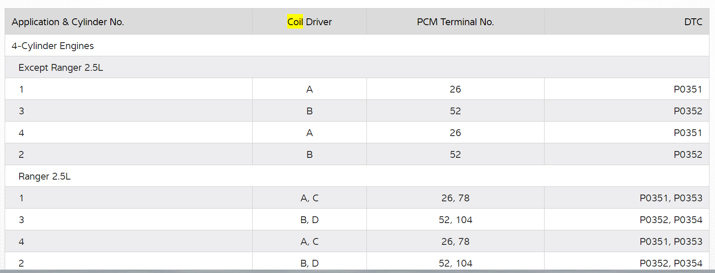
Task: Click the "PCM Terminal No." column header
Action: [455, 22]
